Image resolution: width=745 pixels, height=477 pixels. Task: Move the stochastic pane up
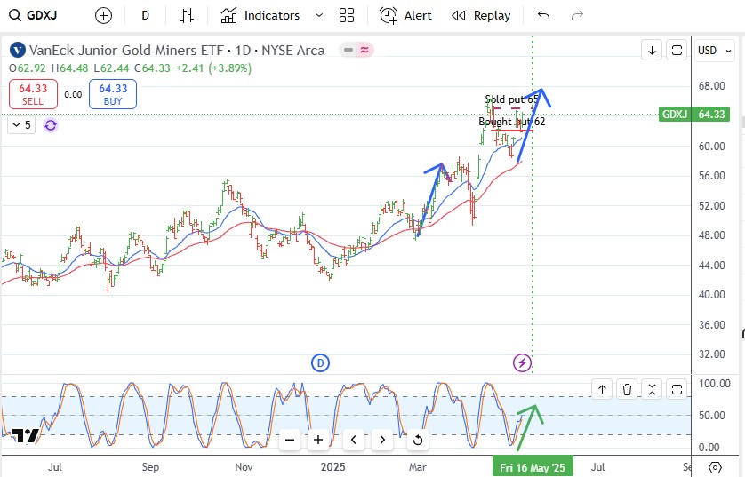(602, 390)
